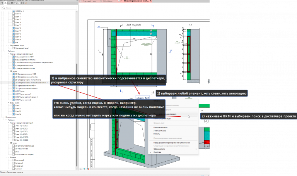Select the Узел 12 tree row
Image resolution: width=297 pixels, height=176 pixels.
click(18, 19)
